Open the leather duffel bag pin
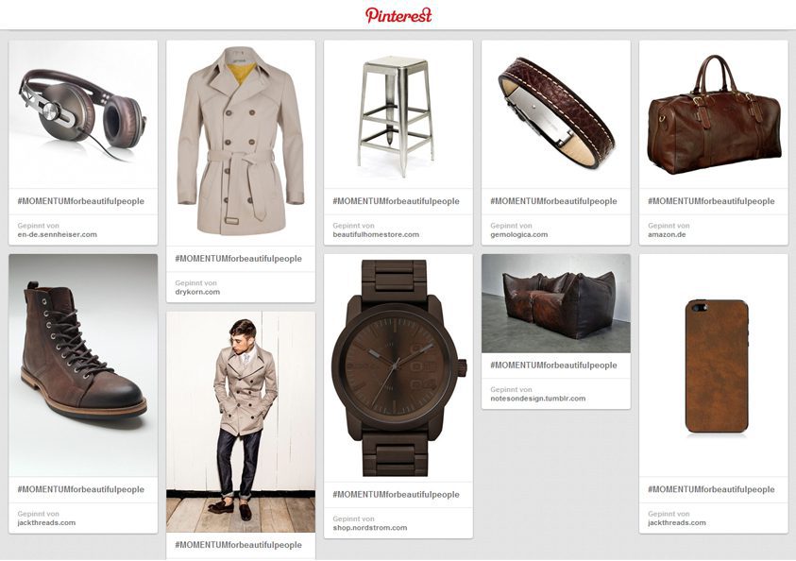Viewport: 796px width, 561px height. tap(713, 114)
